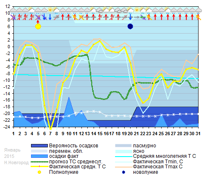
Task: Click day 31 on the horizontal axis
Action: [x=198, y=133]
